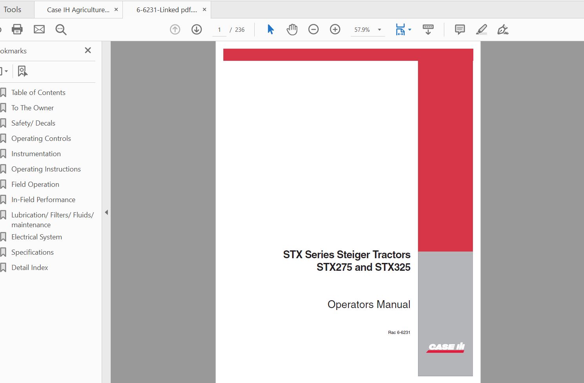Go to next page arrow
This screenshot has width=584, height=383.
coord(197,29)
